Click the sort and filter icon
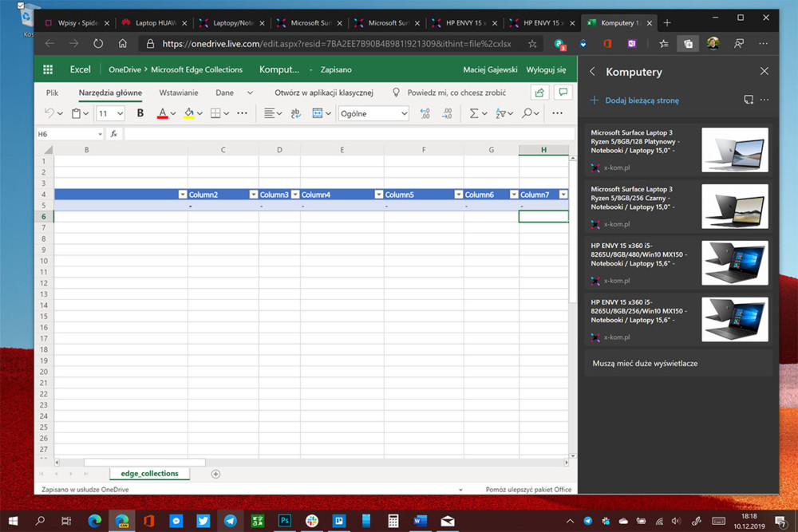The image size is (798, 532). (x=500, y=113)
